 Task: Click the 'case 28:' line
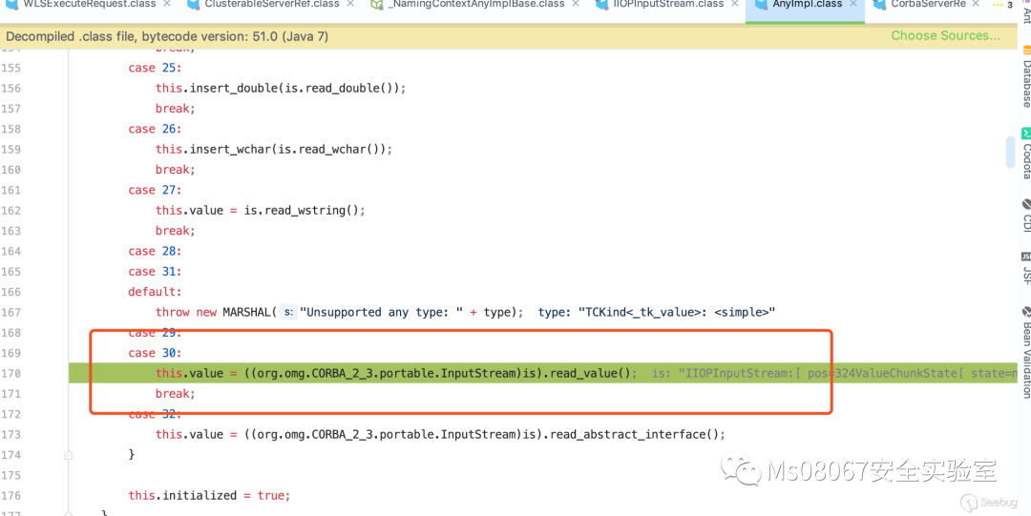coord(155,251)
